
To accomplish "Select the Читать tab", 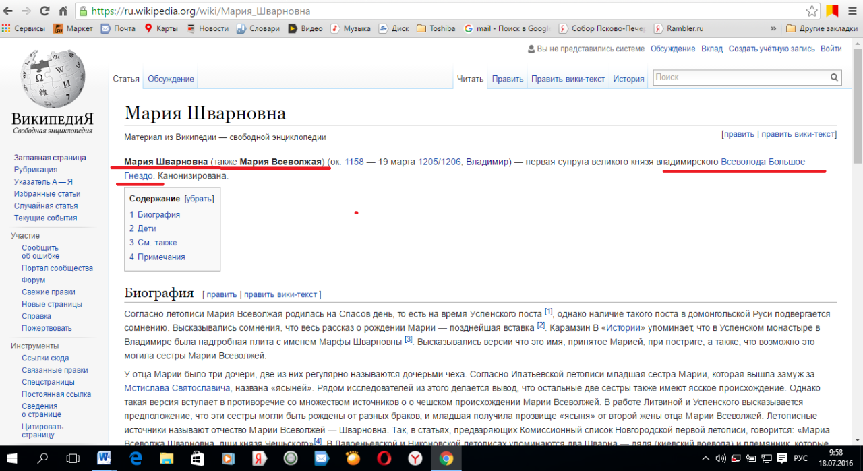I will coord(470,80).
